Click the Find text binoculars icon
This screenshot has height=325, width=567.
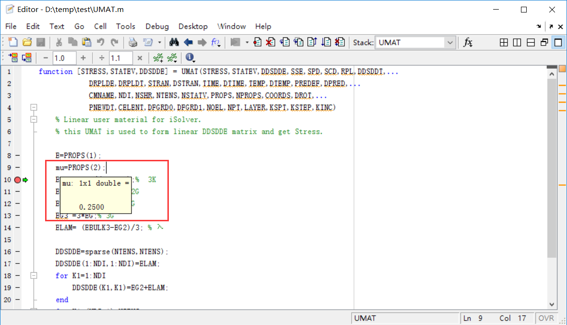point(174,42)
